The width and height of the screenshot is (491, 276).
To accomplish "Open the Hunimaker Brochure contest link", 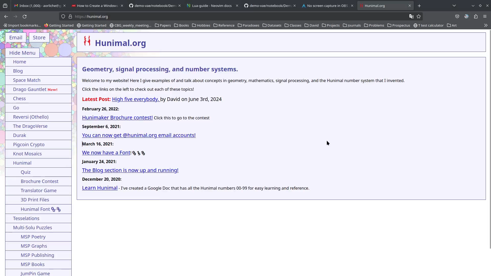I will (117, 118).
